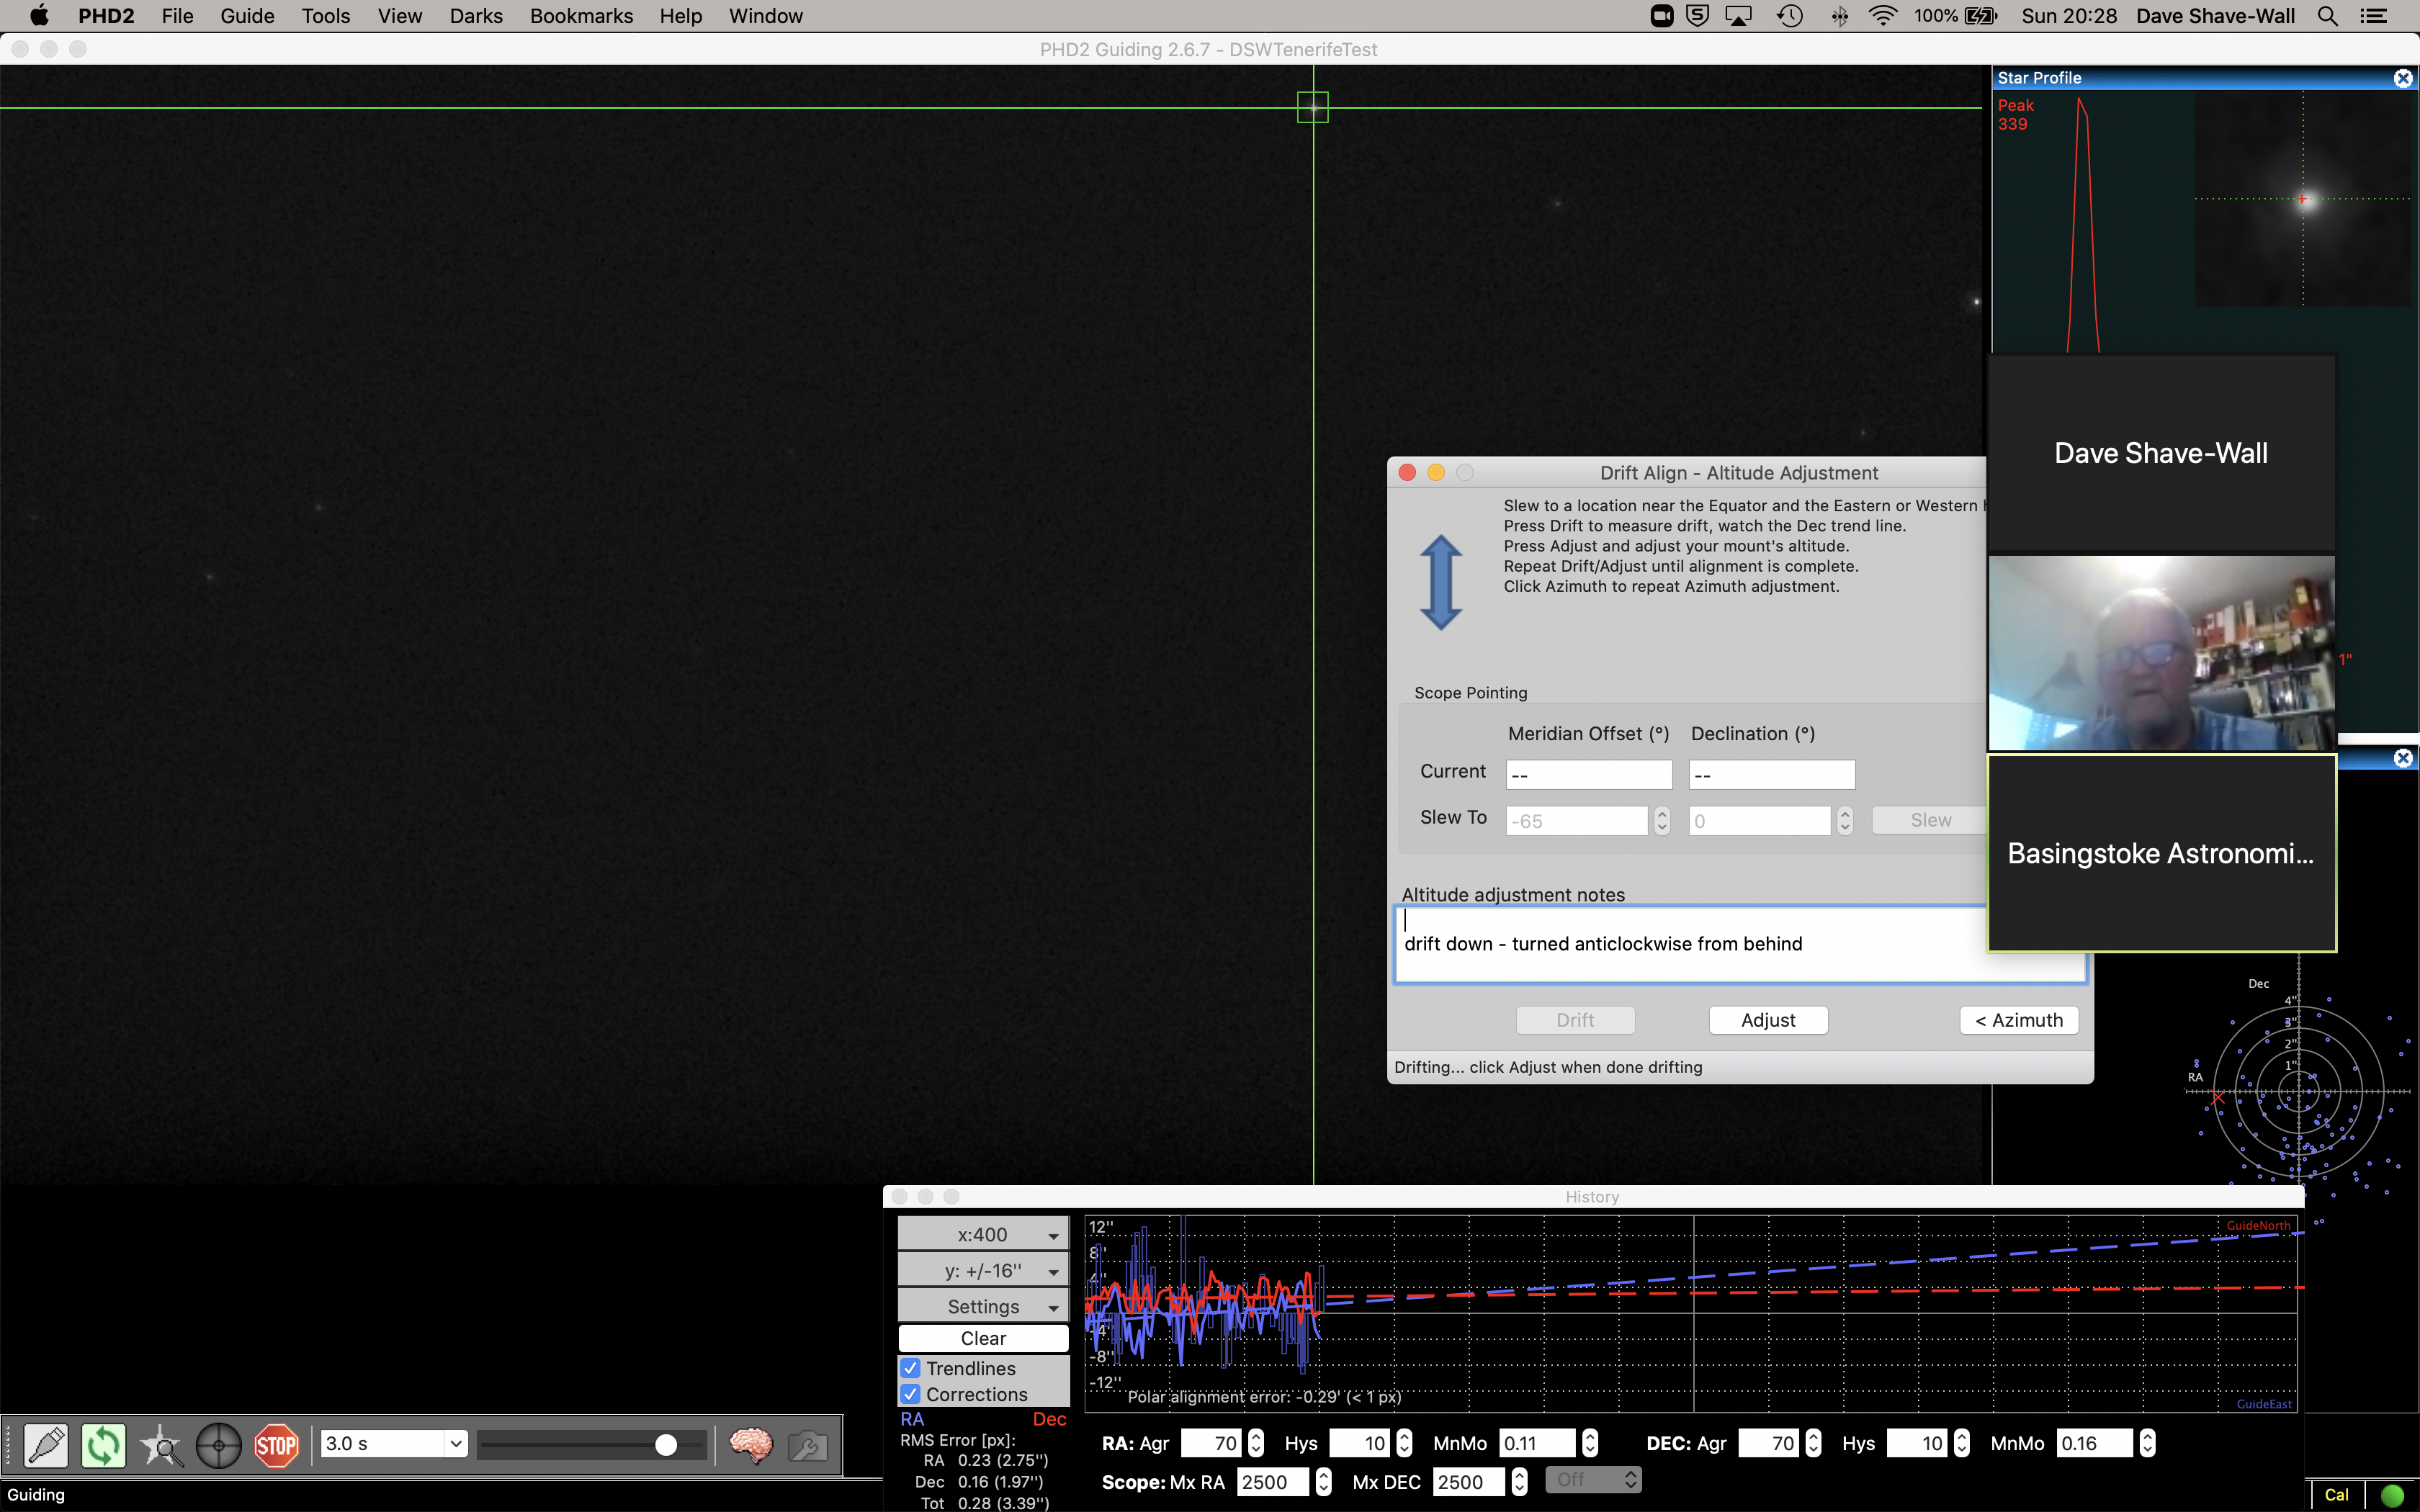2420x1512 pixels.
Task: Open the brain advanced settings icon
Action: click(751, 1445)
